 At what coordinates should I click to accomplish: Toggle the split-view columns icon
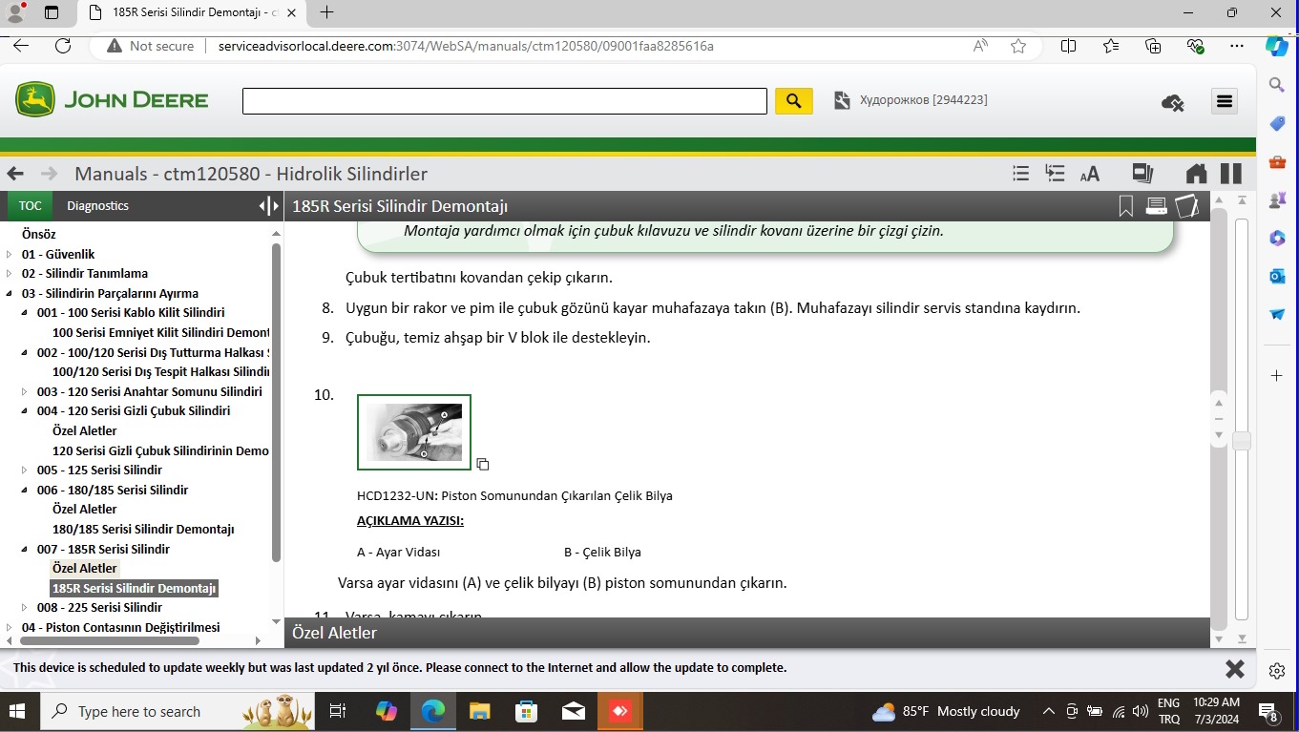[x=1231, y=174]
